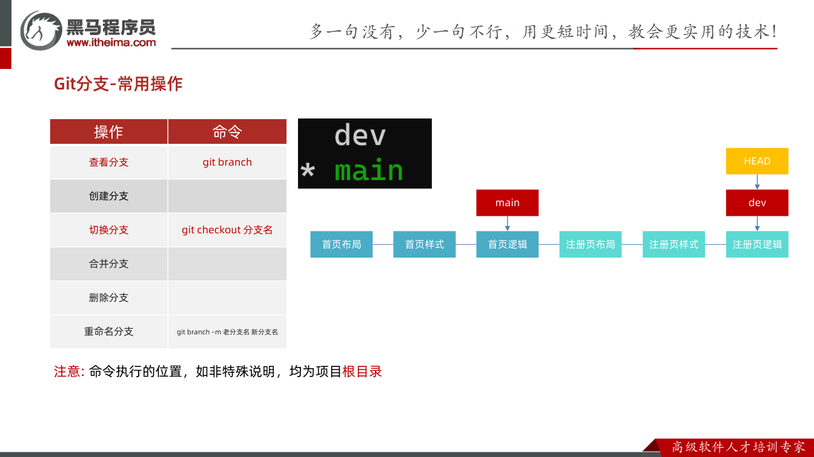Click the 黑马程序员 horse logo
The width and height of the screenshot is (814, 457).
pyautogui.click(x=41, y=30)
